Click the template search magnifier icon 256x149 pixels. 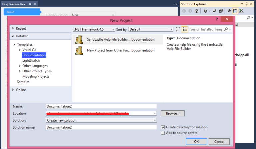pyautogui.click(x=226, y=29)
